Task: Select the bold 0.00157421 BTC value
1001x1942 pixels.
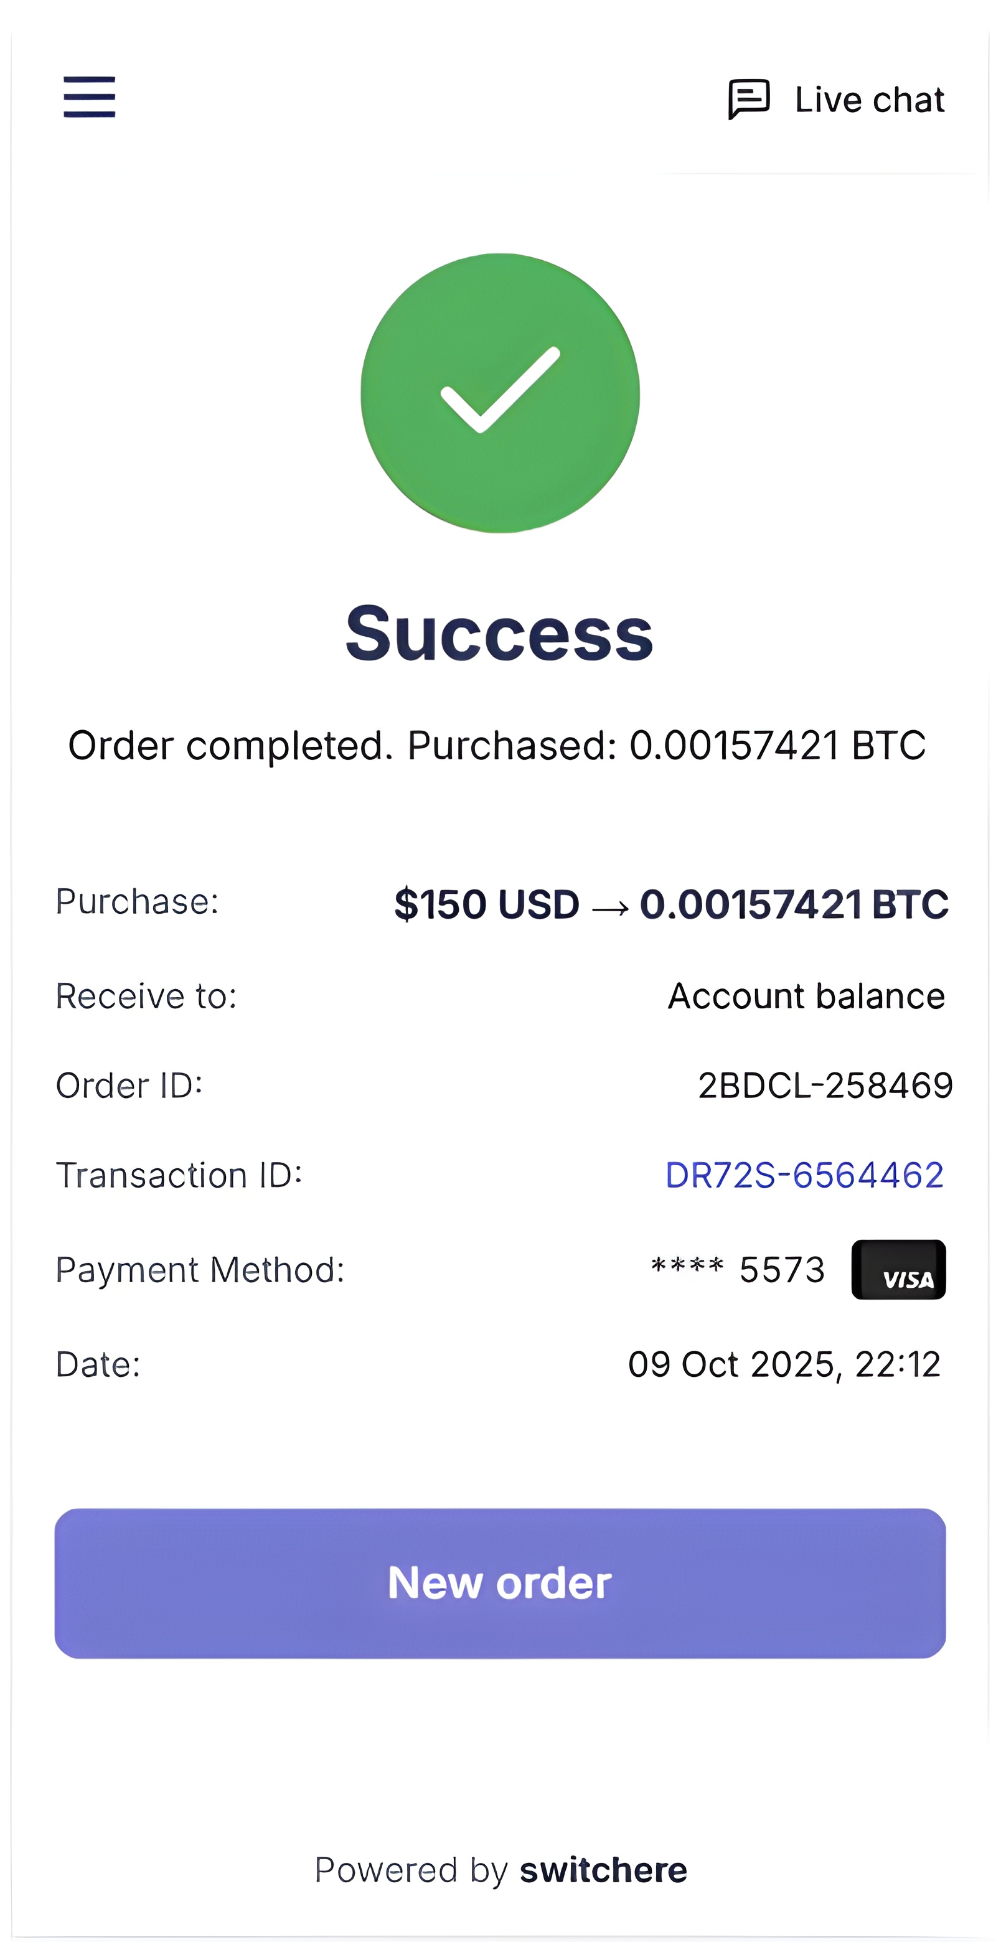Action: pos(794,904)
